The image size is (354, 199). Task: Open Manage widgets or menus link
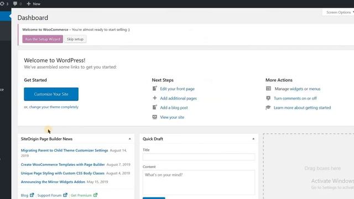click(x=298, y=89)
